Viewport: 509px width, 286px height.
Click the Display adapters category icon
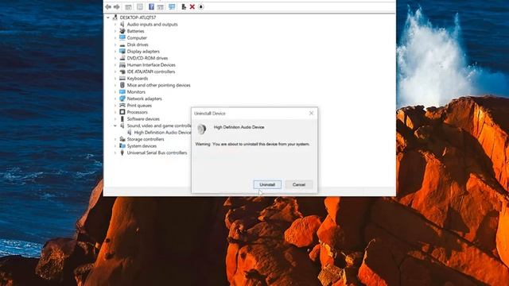click(122, 51)
